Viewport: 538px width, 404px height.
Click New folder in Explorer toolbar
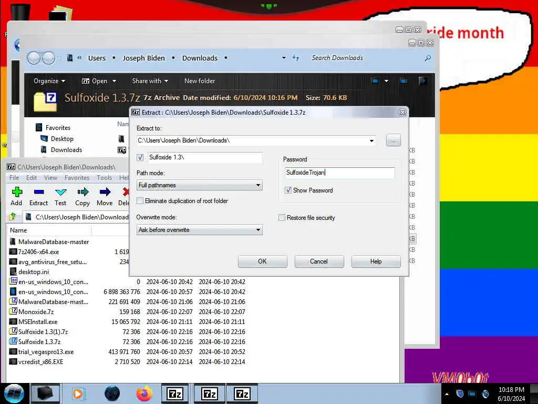pos(200,81)
